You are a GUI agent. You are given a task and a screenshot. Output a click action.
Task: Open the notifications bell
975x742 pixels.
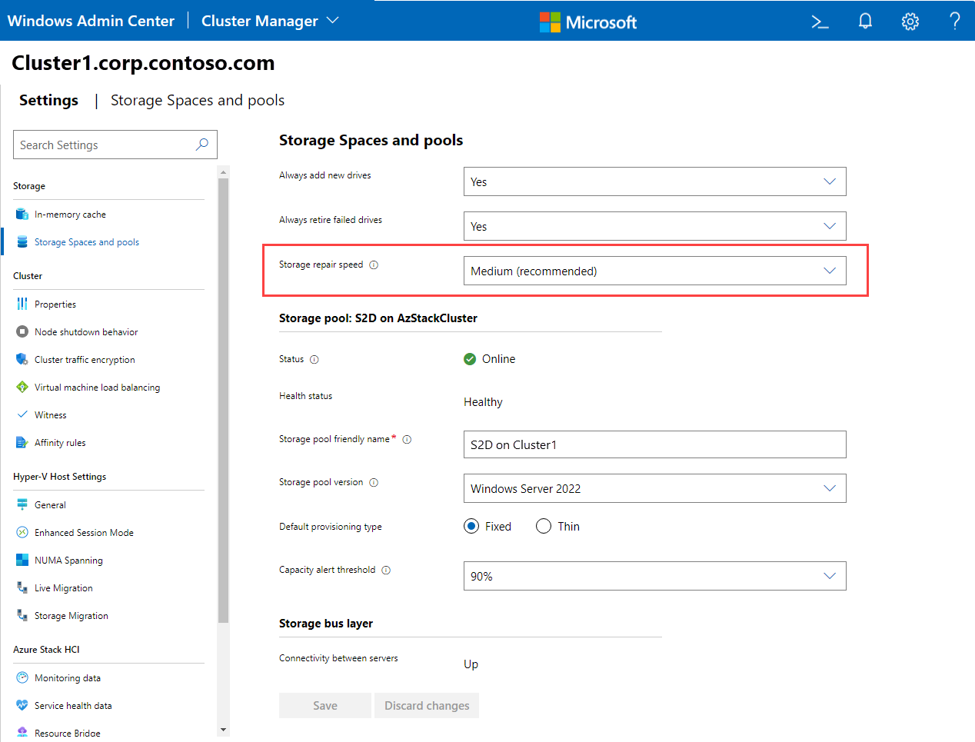coord(865,22)
